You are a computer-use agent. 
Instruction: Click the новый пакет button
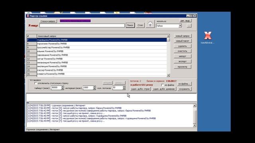(x=182, y=41)
